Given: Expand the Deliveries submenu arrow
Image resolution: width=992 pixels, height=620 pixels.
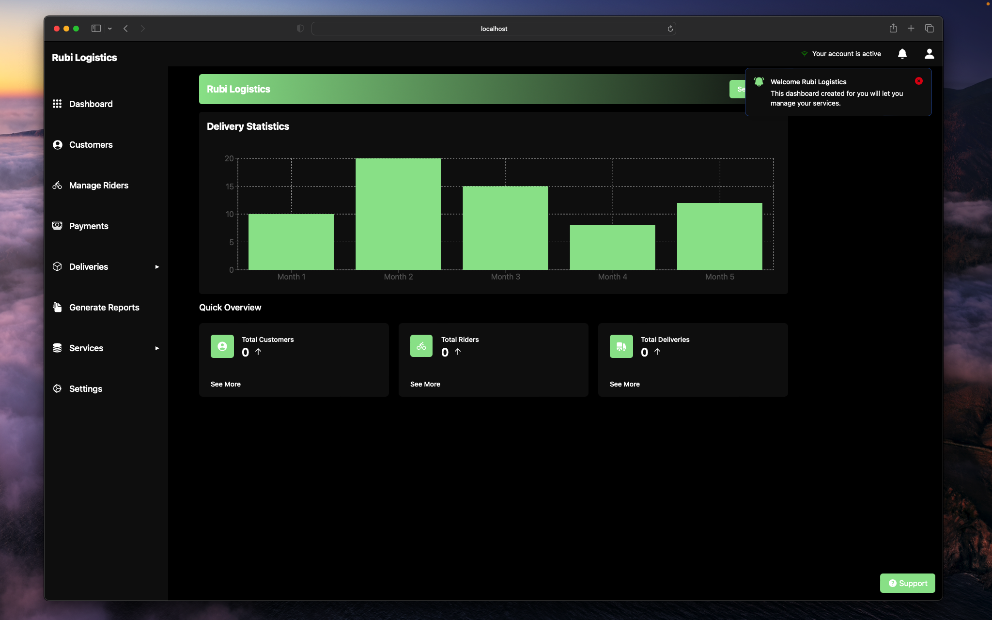Looking at the screenshot, I should pyautogui.click(x=157, y=267).
